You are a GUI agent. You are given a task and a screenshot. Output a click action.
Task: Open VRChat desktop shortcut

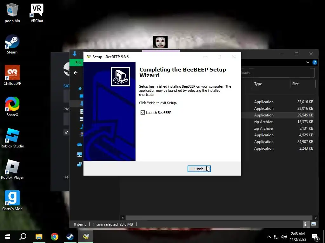(37, 13)
